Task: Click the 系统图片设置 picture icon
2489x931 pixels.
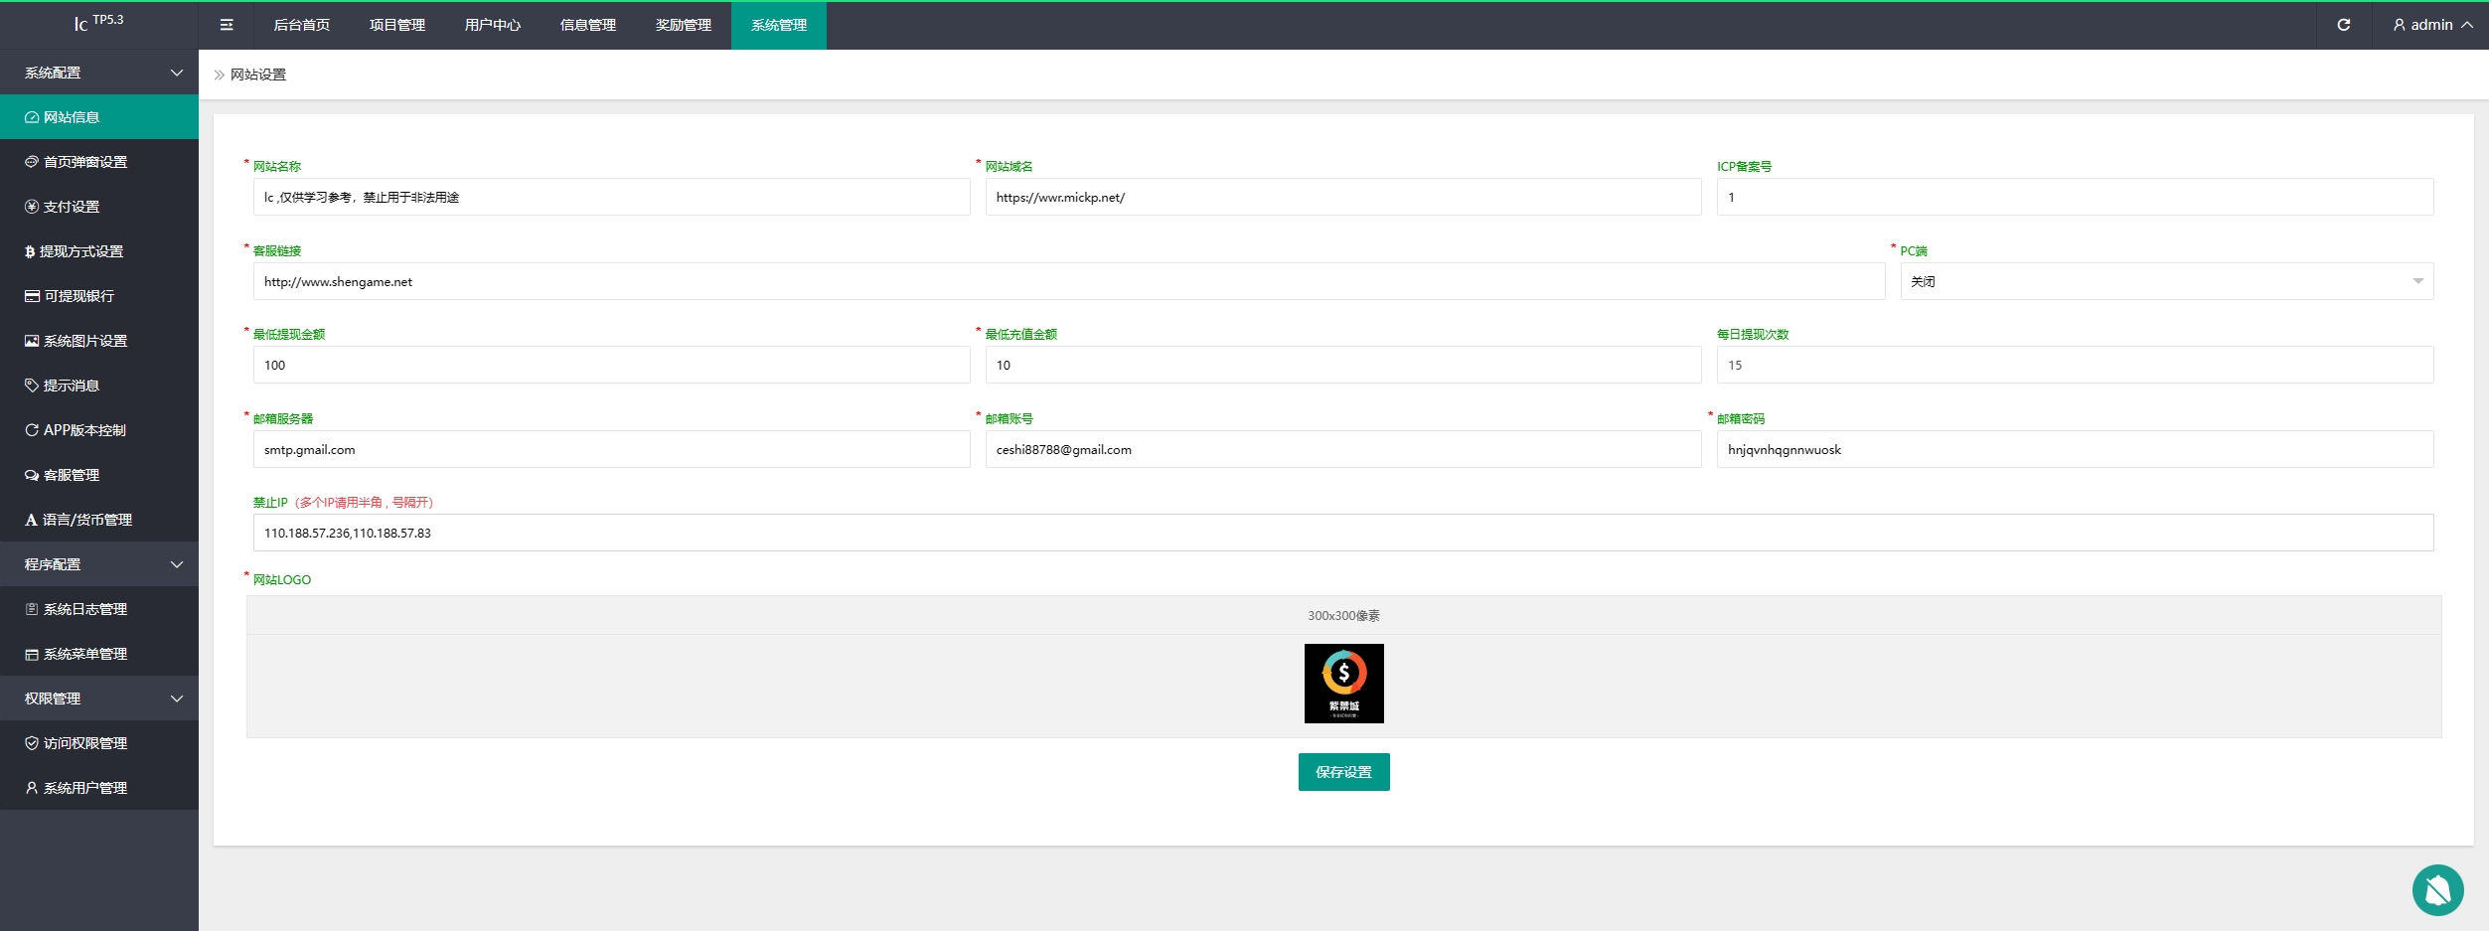Action: point(32,341)
